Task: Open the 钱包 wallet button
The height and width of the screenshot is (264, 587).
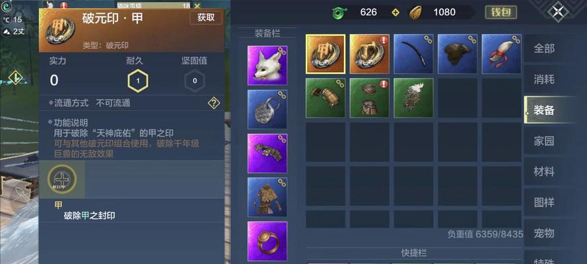Action: [x=501, y=13]
